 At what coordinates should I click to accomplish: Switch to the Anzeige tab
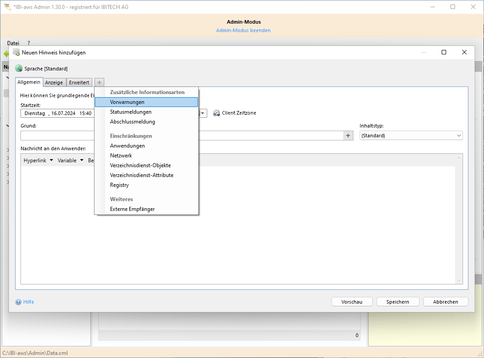(x=54, y=82)
